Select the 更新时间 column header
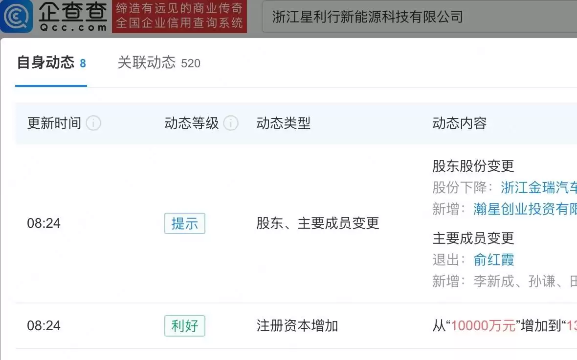 point(54,123)
